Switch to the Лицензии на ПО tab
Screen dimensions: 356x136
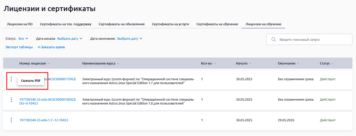click(x=20, y=24)
